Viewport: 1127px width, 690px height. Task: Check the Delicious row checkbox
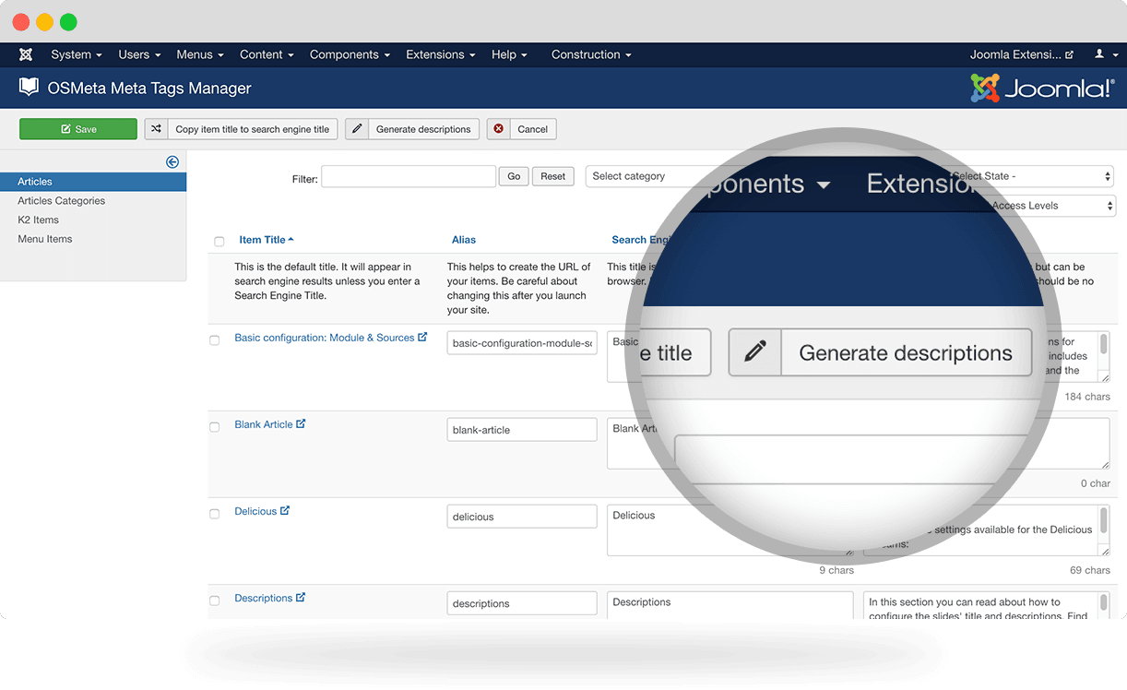[x=215, y=514]
